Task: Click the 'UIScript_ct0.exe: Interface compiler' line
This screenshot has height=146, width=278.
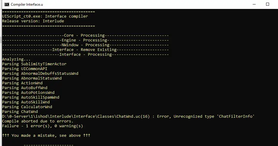Action: [x=45, y=16]
